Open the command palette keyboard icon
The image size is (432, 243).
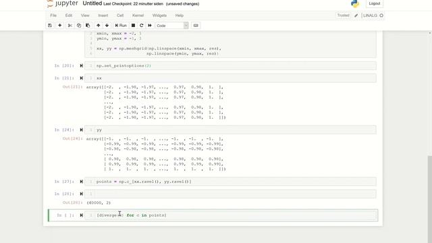tap(196, 26)
